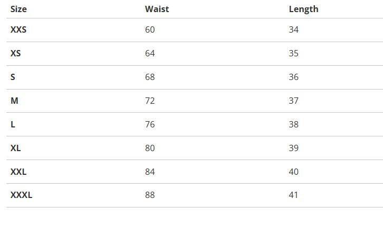This screenshot has height=228, width=383.
Task: Select the XXS size label
Action: [x=18, y=30]
